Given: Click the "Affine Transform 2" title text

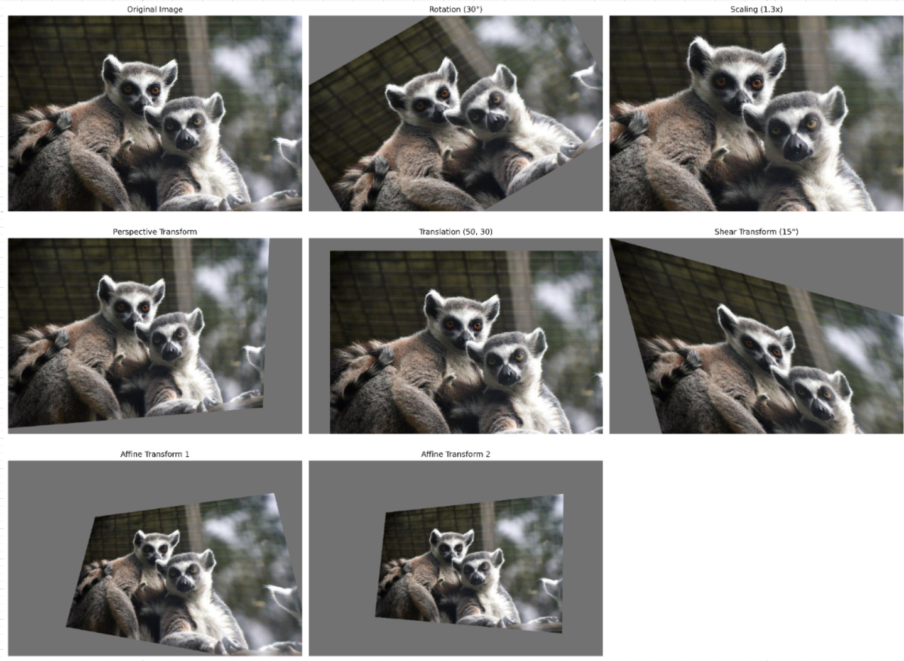Looking at the screenshot, I should (456, 454).
